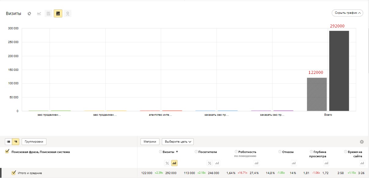Image resolution: width=369 pixels, height=178 pixels.
Task: Open table settings gear icon
Action: [362, 142]
